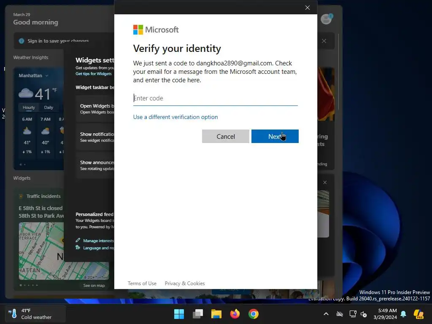Switch weather widget to Hourly tab
432x324 pixels.
click(x=29, y=108)
